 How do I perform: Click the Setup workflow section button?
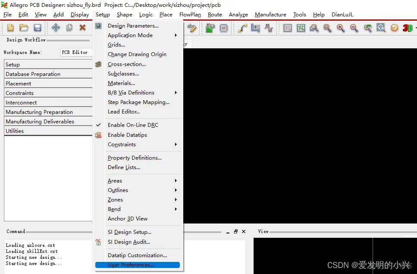(48, 65)
